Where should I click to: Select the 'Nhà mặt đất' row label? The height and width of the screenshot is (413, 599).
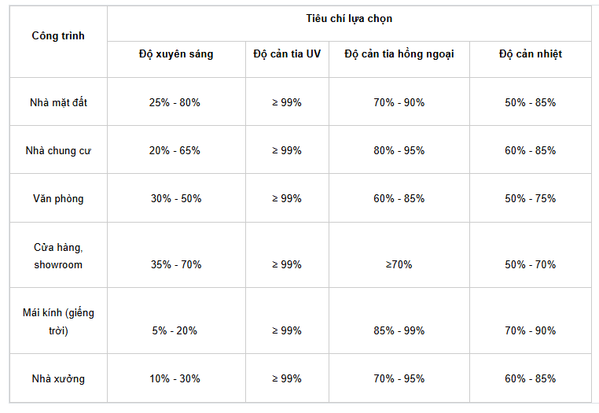point(58,102)
